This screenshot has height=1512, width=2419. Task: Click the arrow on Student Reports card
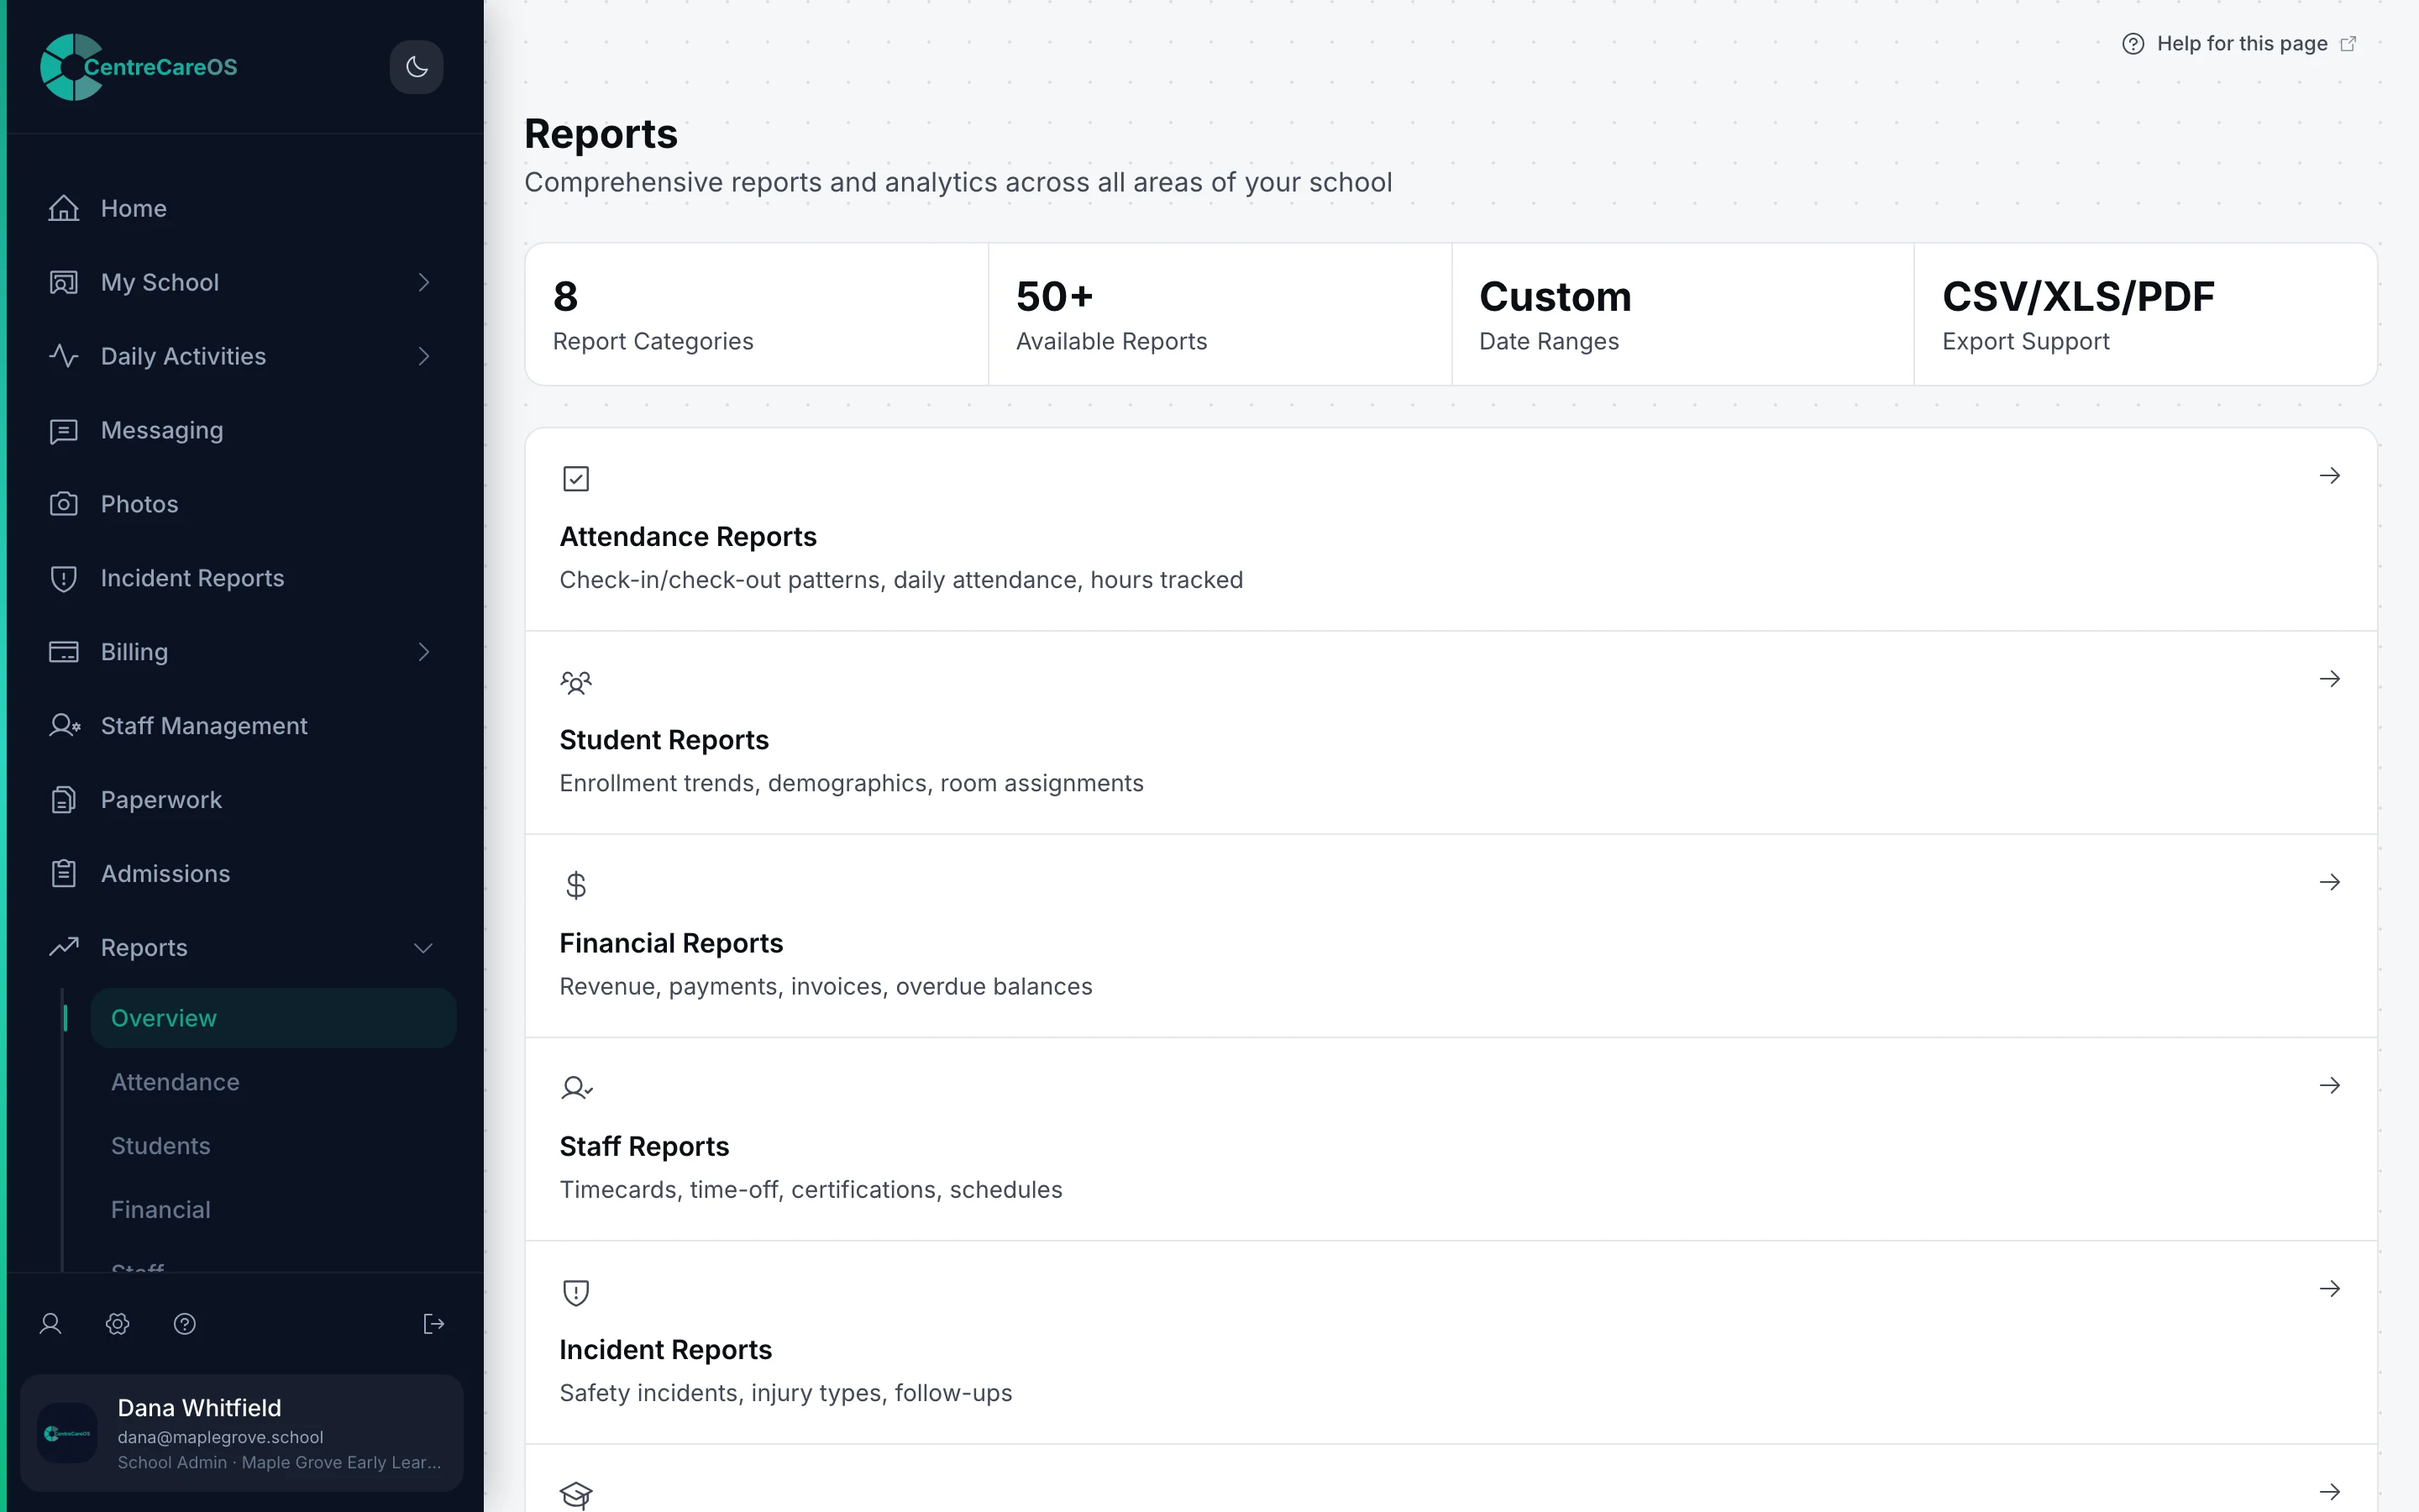click(x=2330, y=679)
